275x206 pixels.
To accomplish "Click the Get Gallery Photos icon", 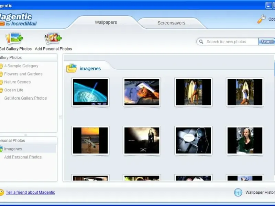I will [x=14, y=38].
